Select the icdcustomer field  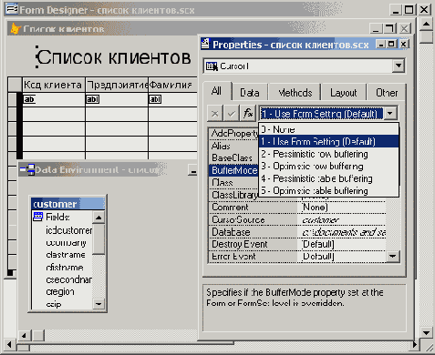[69, 230]
